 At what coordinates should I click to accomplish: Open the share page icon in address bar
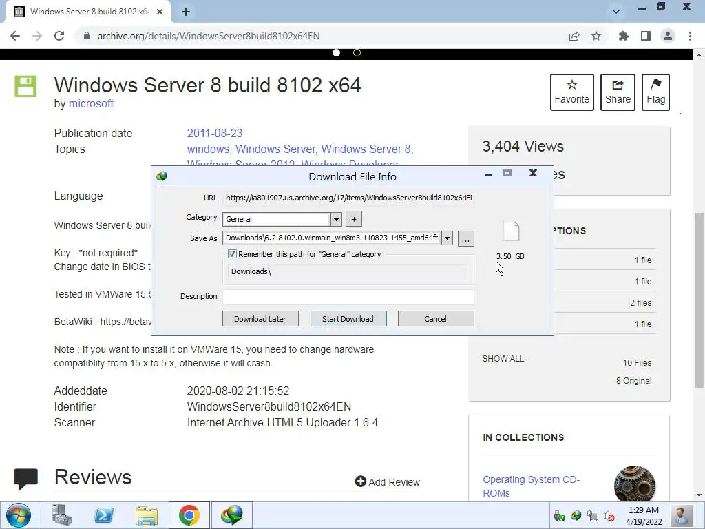574,36
